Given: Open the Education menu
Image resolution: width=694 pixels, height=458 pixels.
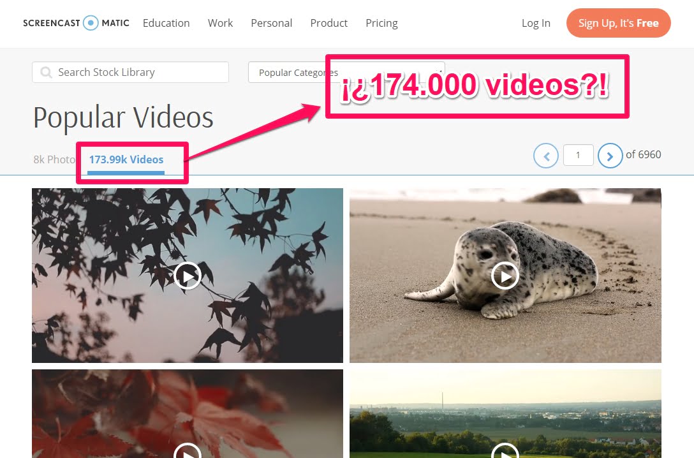Looking at the screenshot, I should click(x=166, y=23).
